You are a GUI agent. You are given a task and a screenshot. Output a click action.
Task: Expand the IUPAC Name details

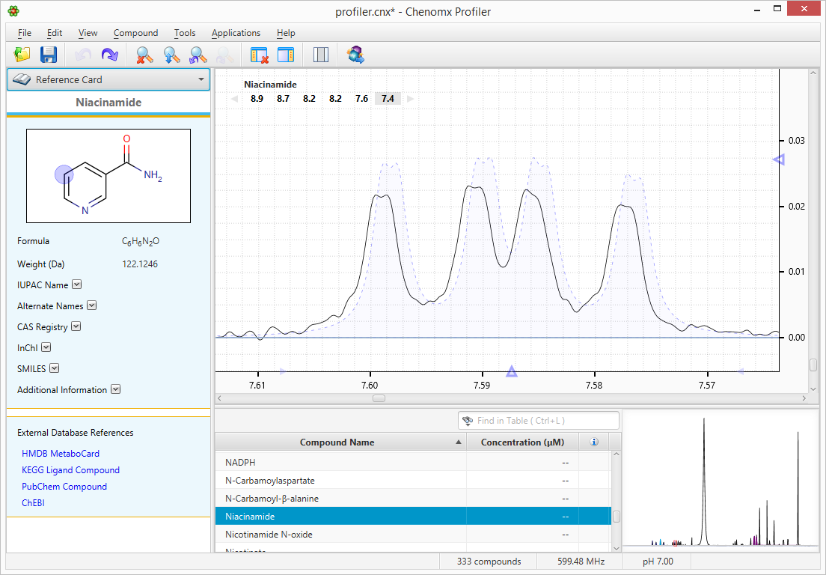76,285
